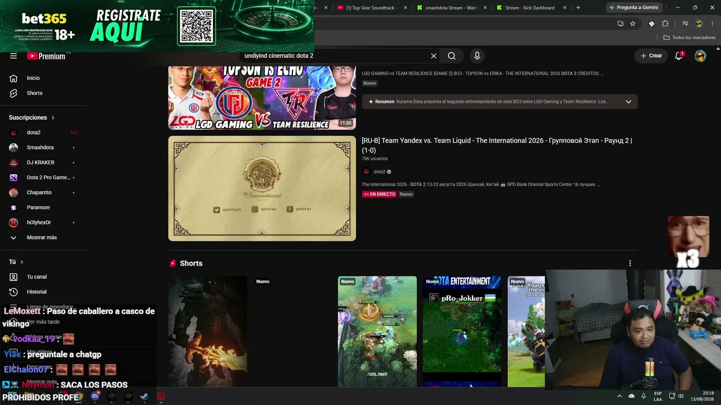
Task: Open the Paramore channel
Action: click(43, 208)
